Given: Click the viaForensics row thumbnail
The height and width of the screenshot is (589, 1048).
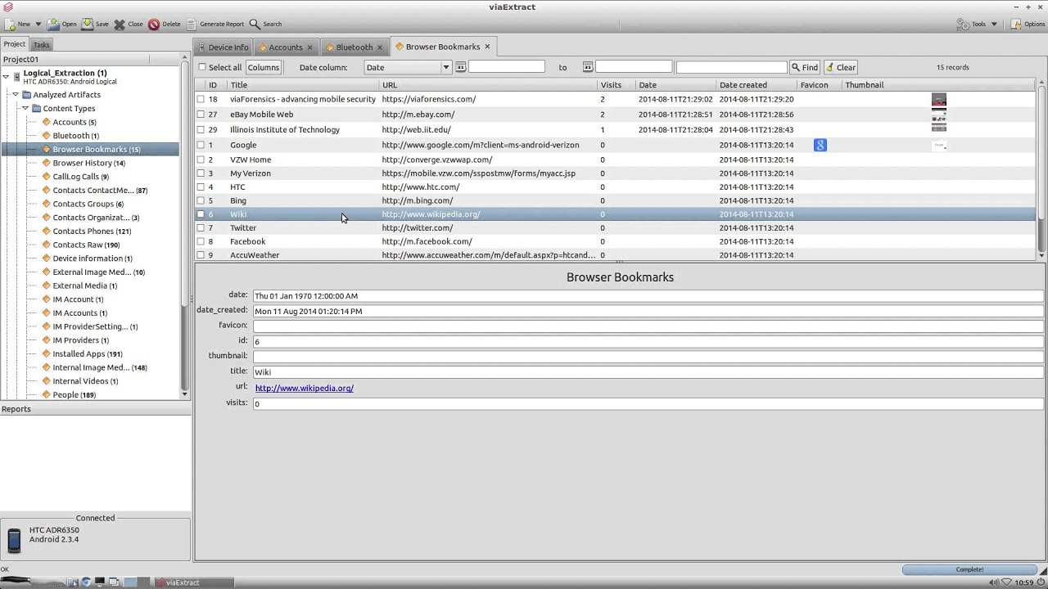Looking at the screenshot, I should pyautogui.click(x=939, y=99).
